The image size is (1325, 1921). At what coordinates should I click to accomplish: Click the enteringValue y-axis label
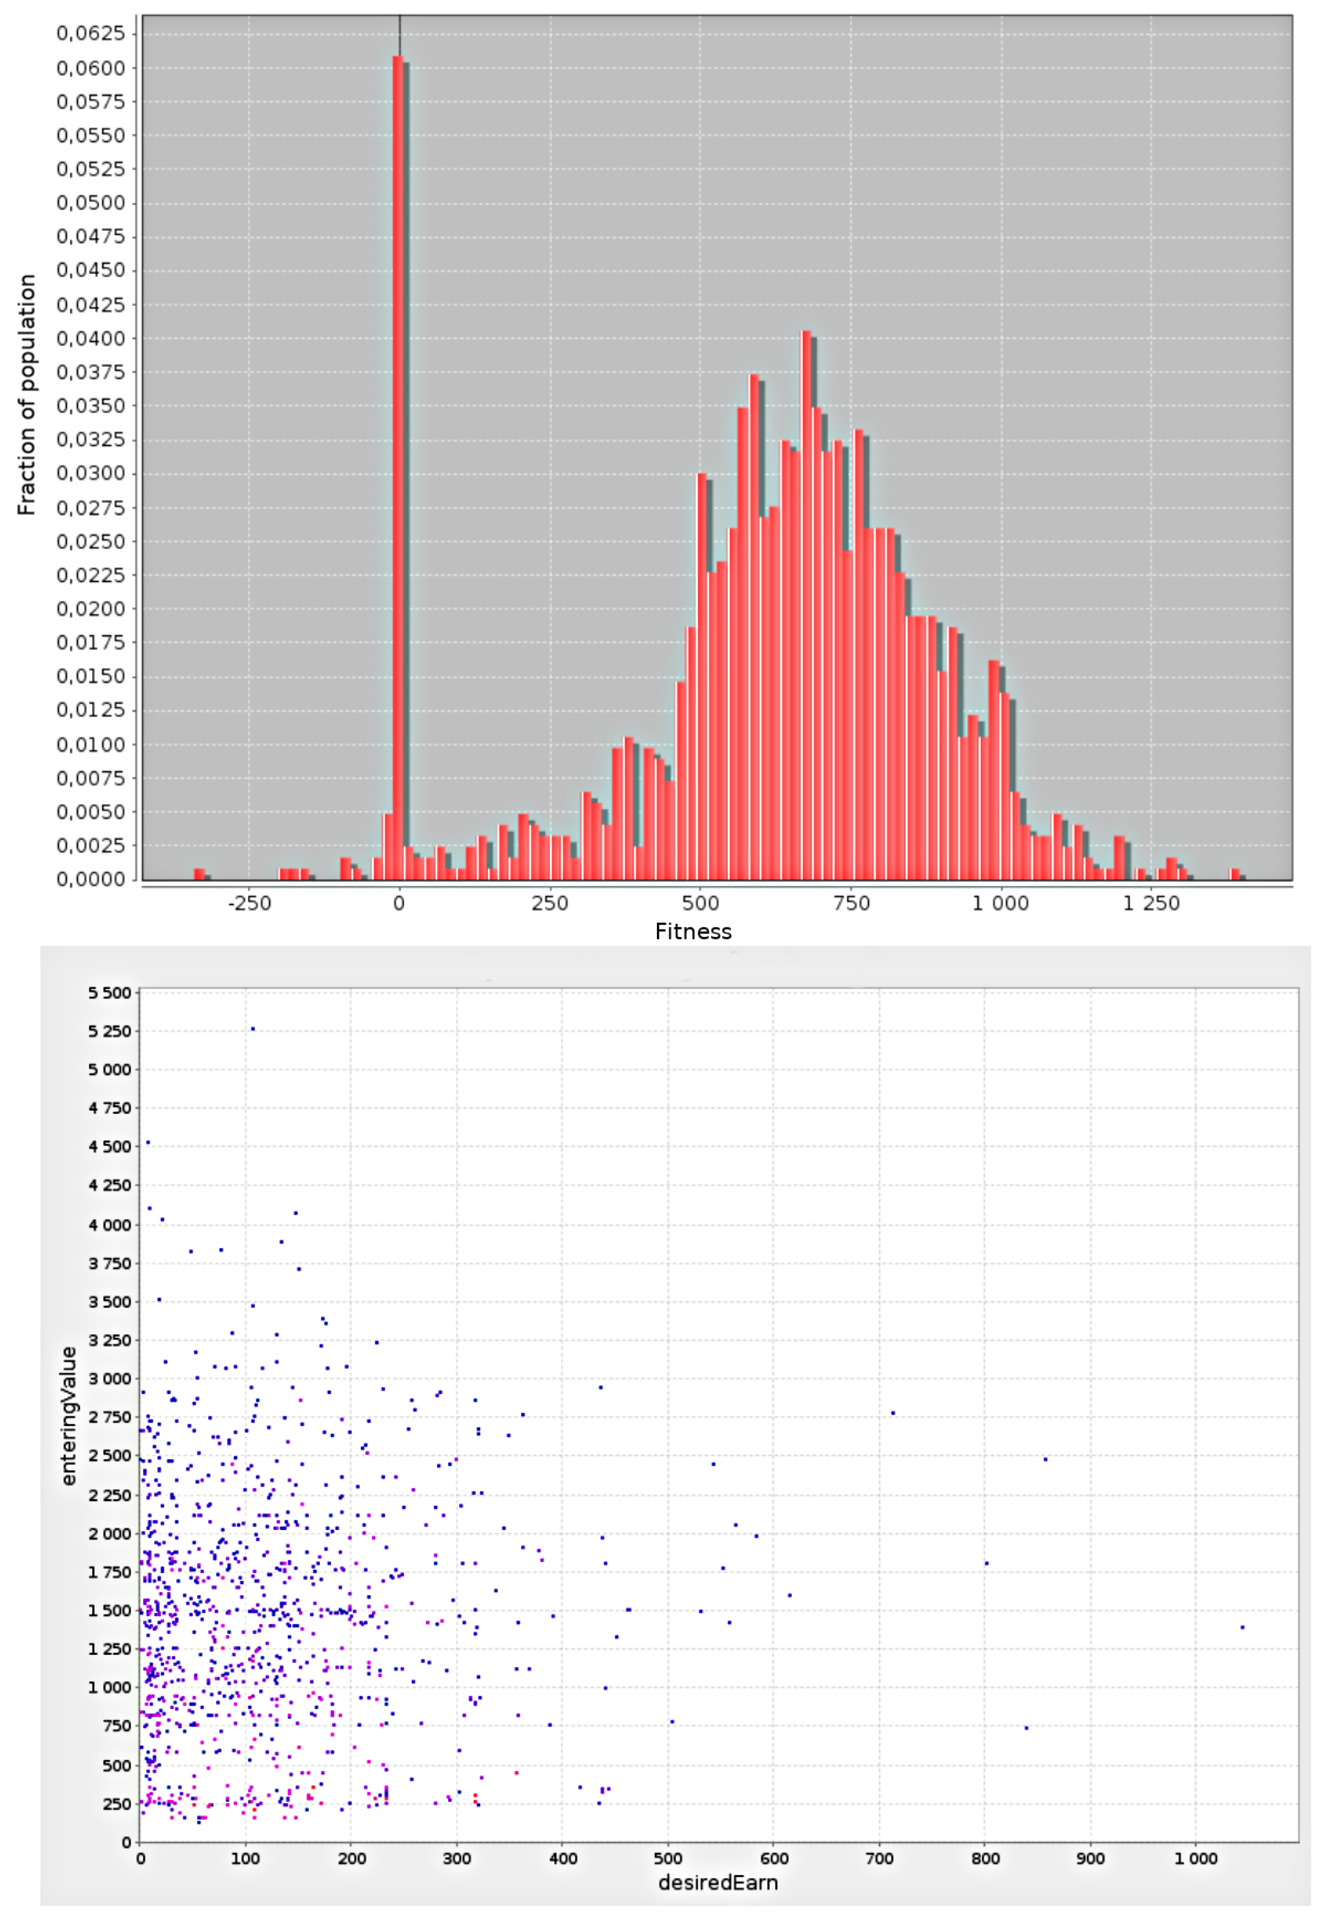(x=68, y=1417)
